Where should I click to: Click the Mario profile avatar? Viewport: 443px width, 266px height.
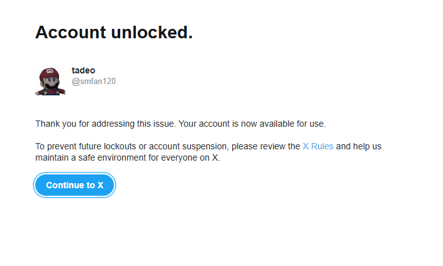pyautogui.click(x=50, y=81)
